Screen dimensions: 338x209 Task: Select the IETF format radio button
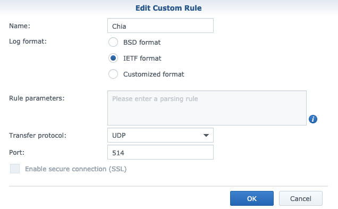coord(113,58)
